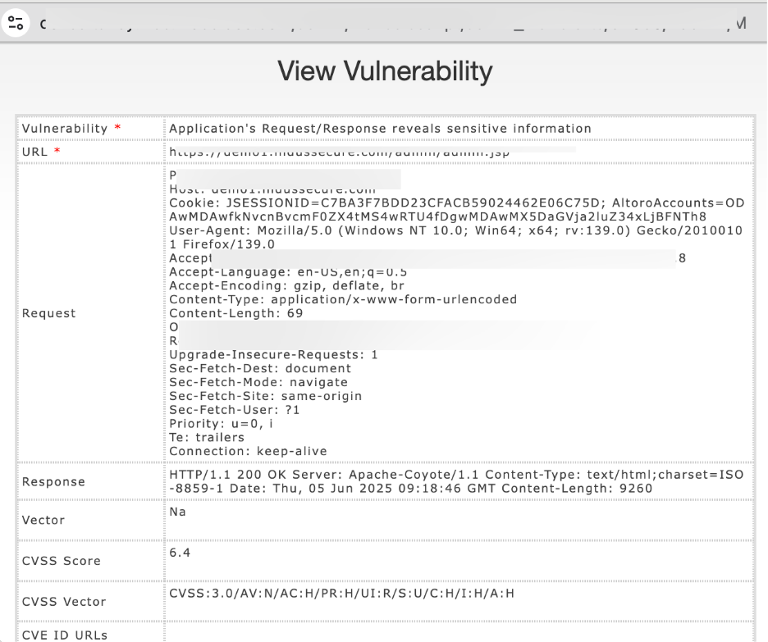The width and height of the screenshot is (768, 642).
Task: Click the Response row label
Action: (x=53, y=482)
